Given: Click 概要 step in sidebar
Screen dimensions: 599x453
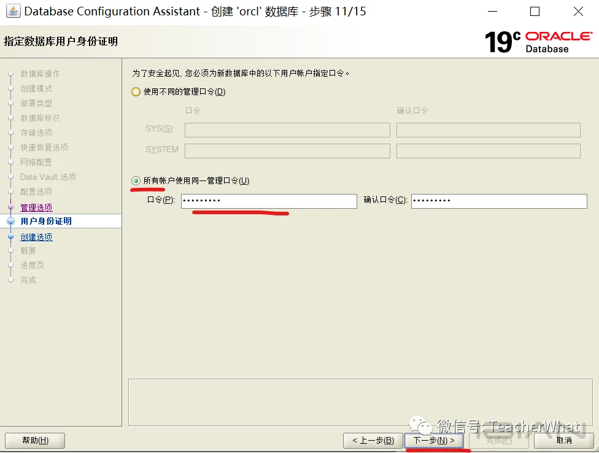Looking at the screenshot, I should (28, 250).
